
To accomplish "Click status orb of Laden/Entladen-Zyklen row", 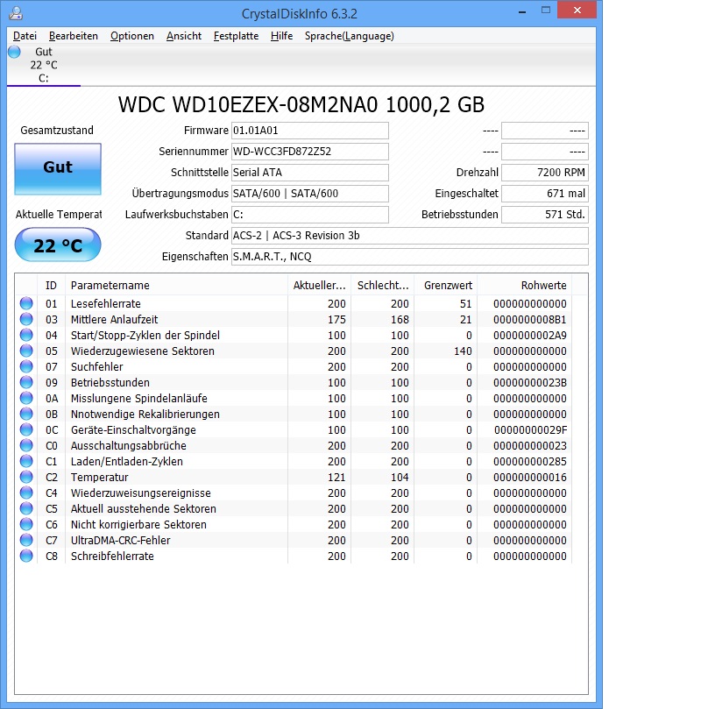I will (x=26, y=461).
